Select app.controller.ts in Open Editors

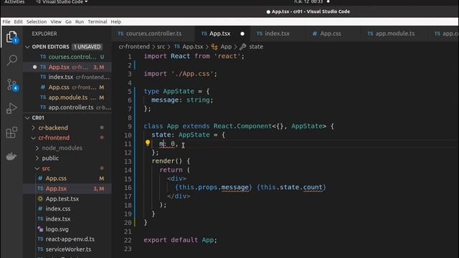coord(67,107)
